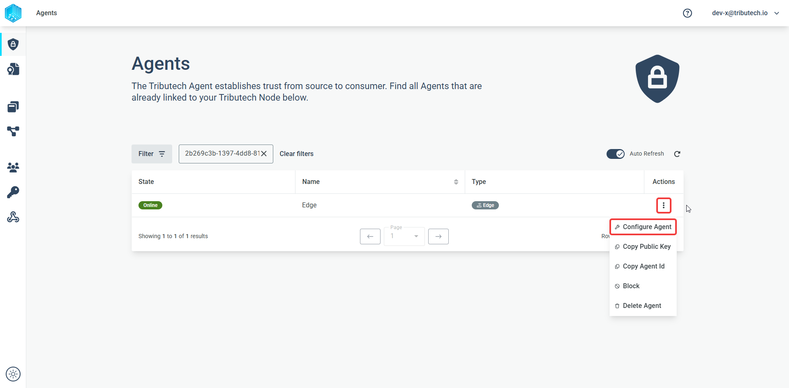Select Block from the actions menu
This screenshot has height=388, width=789.
coord(643,286)
